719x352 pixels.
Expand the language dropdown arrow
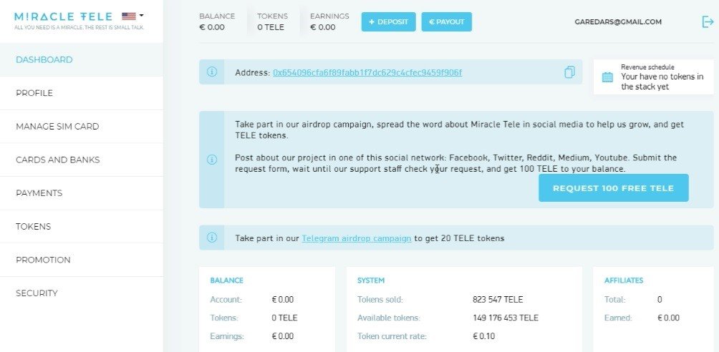[x=141, y=16]
